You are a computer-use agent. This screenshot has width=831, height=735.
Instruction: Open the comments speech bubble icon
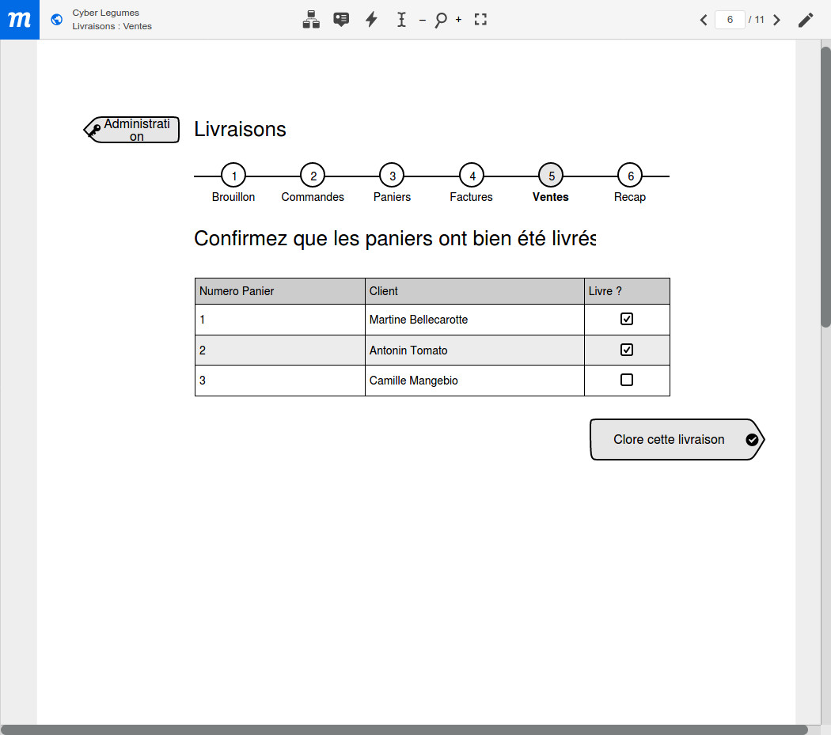coord(341,20)
